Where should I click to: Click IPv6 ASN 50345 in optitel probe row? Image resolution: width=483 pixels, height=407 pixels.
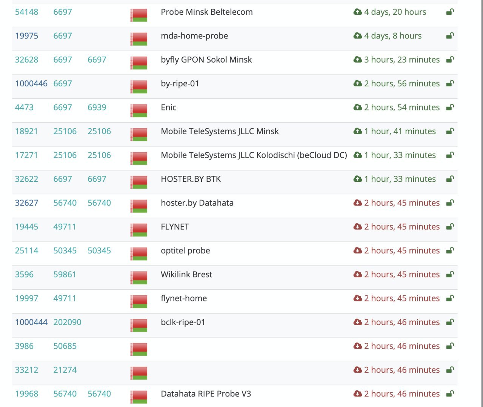pos(99,250)
